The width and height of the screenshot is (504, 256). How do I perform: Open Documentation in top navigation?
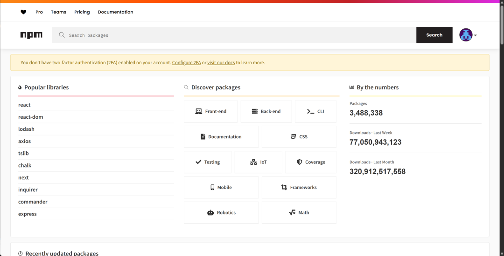115,12
